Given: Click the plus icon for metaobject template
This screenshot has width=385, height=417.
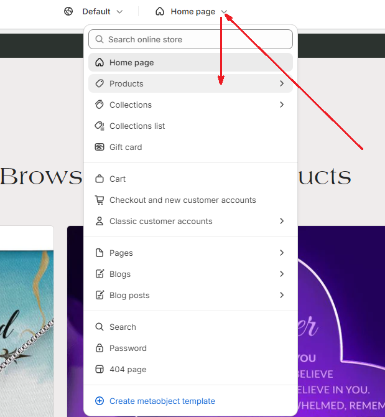Looking at the screenshot, I should coord(100,401).
